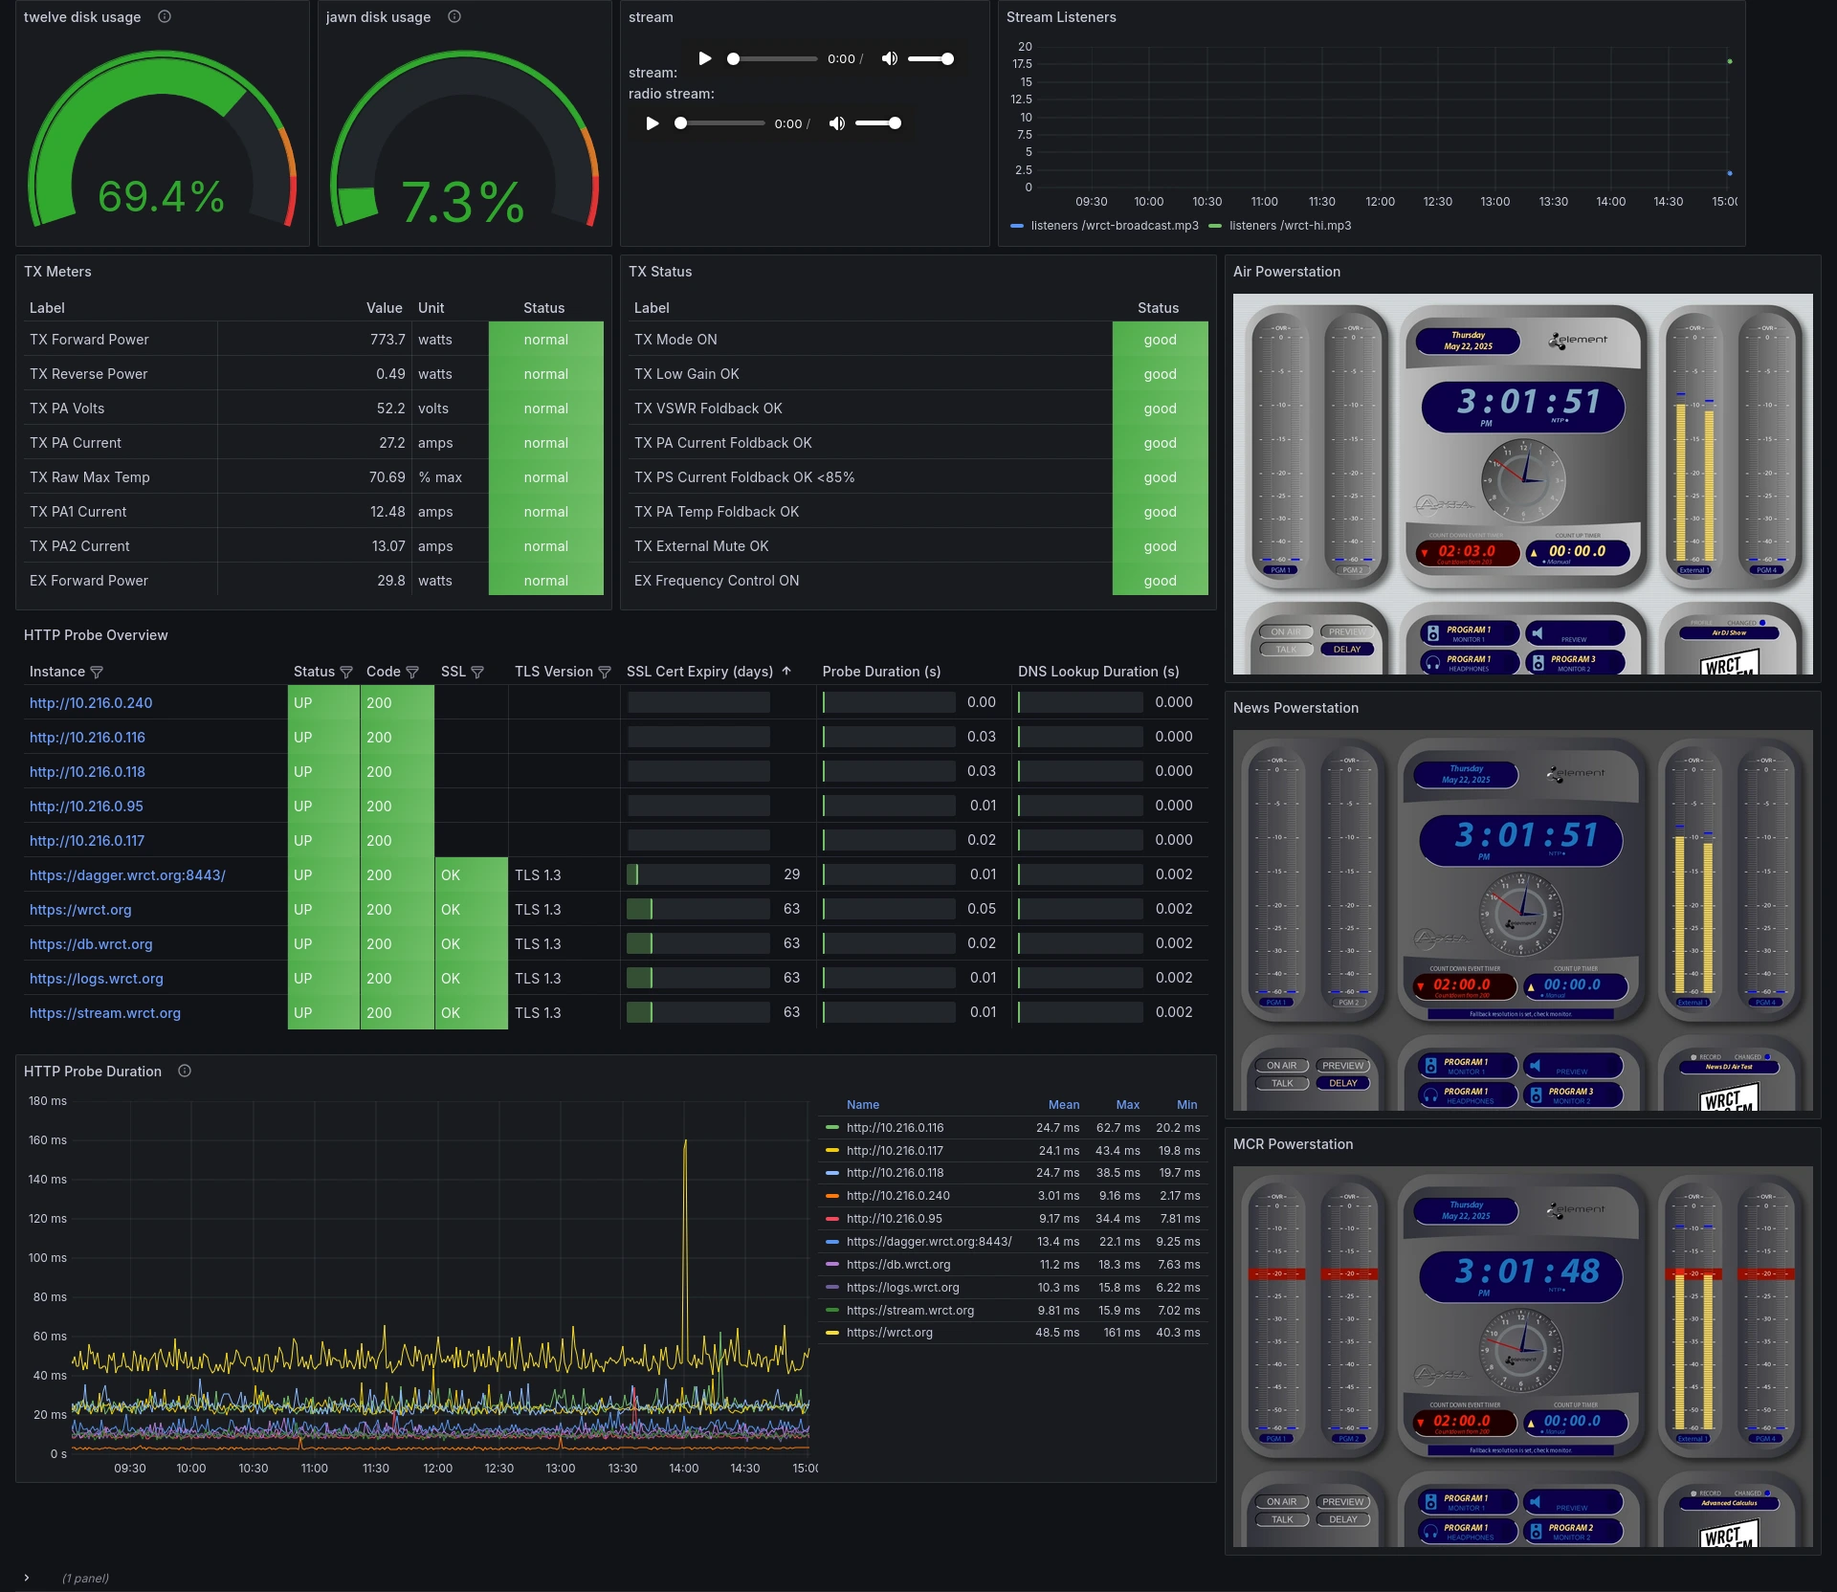The image size is (1837, 1592).
Task: Toggle http://10.216.0.116 series in legend
Action: pos(895,1128)
